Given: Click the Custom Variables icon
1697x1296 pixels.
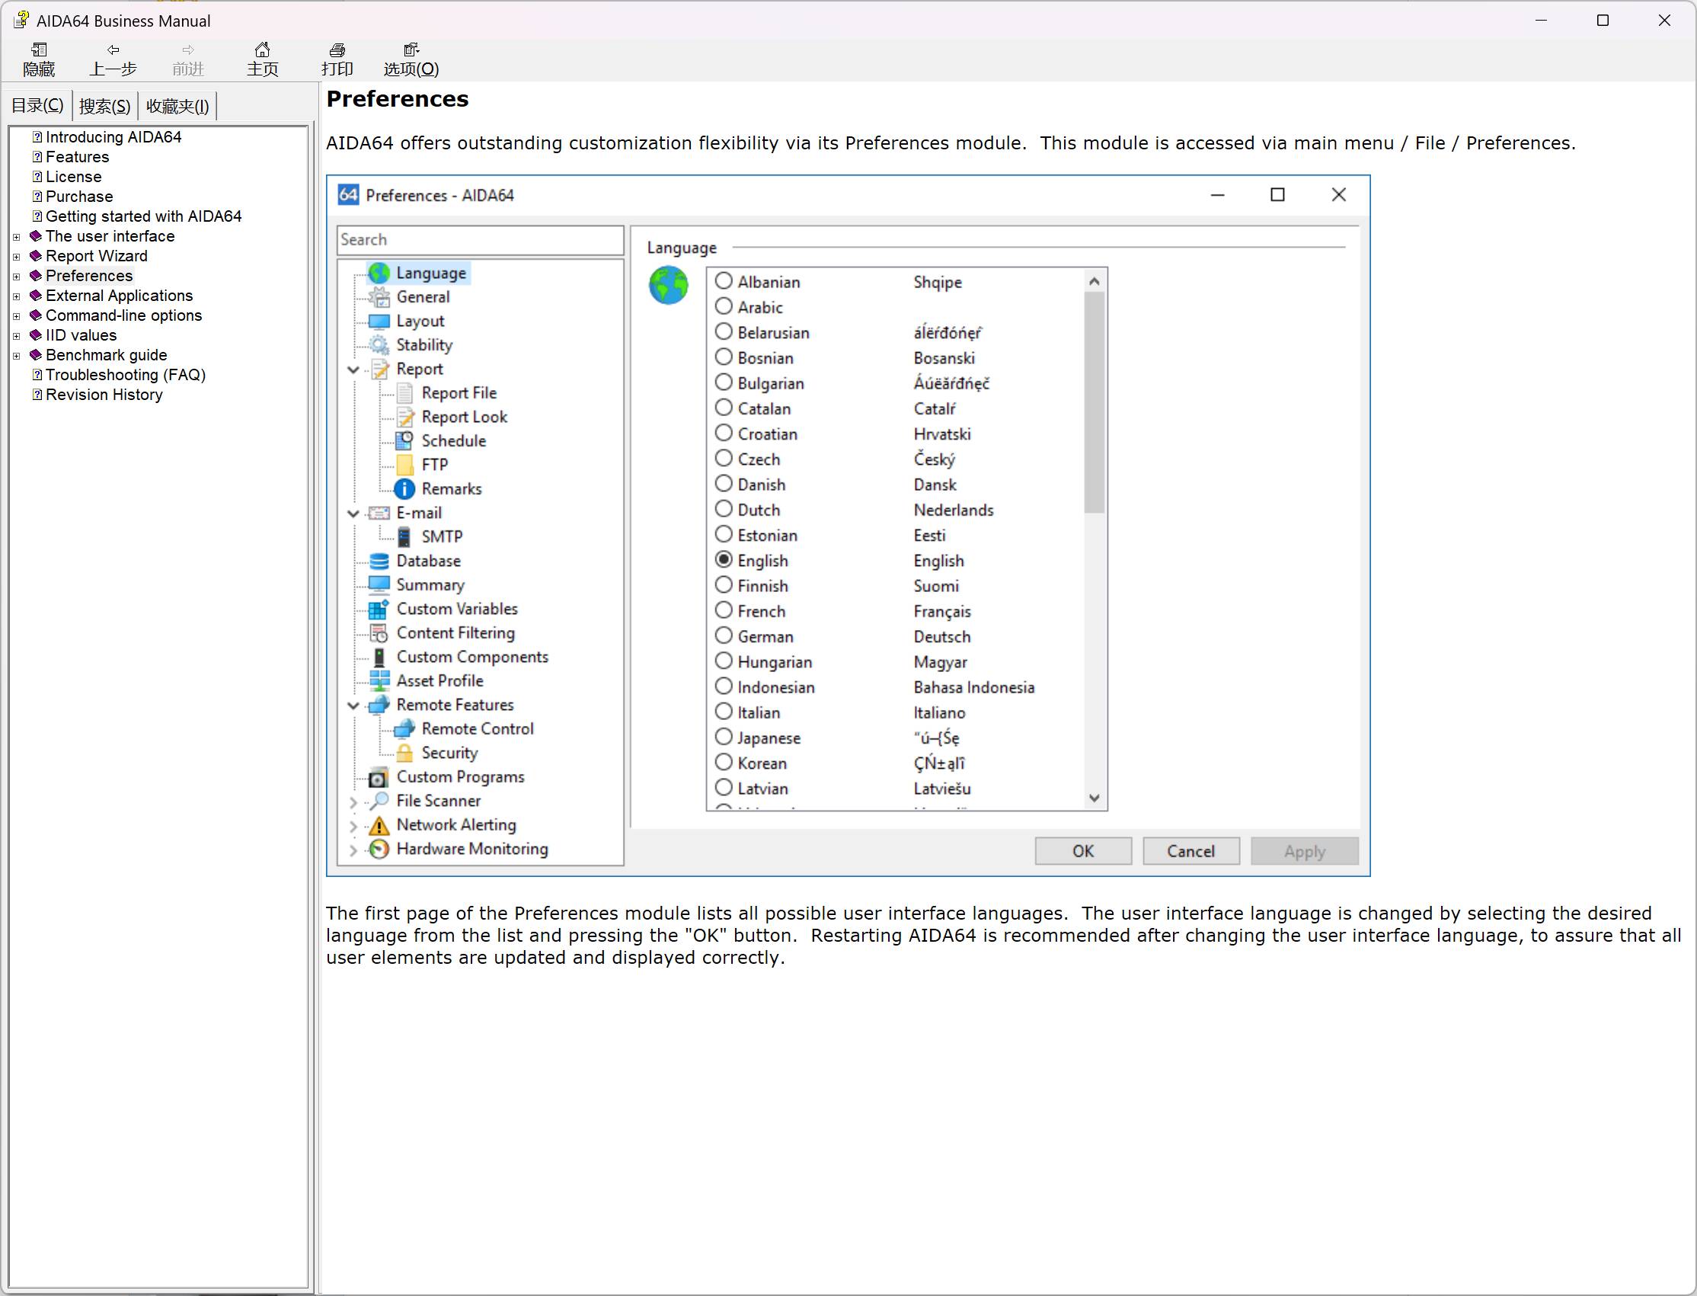Looking at the screenshot, I should pyautogui.click(x=379, y=609).
